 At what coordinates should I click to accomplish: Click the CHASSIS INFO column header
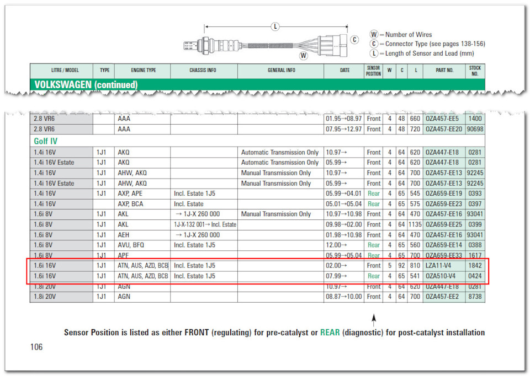(204, 71)
